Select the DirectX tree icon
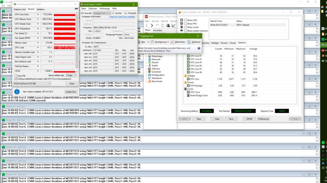 (x=150, y=62)
